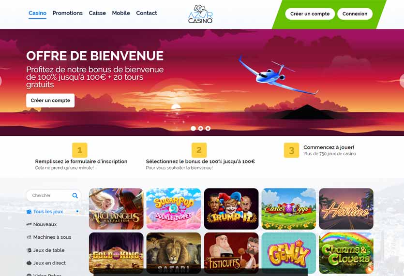Show the next banner slide arrow

pos(402,81)
